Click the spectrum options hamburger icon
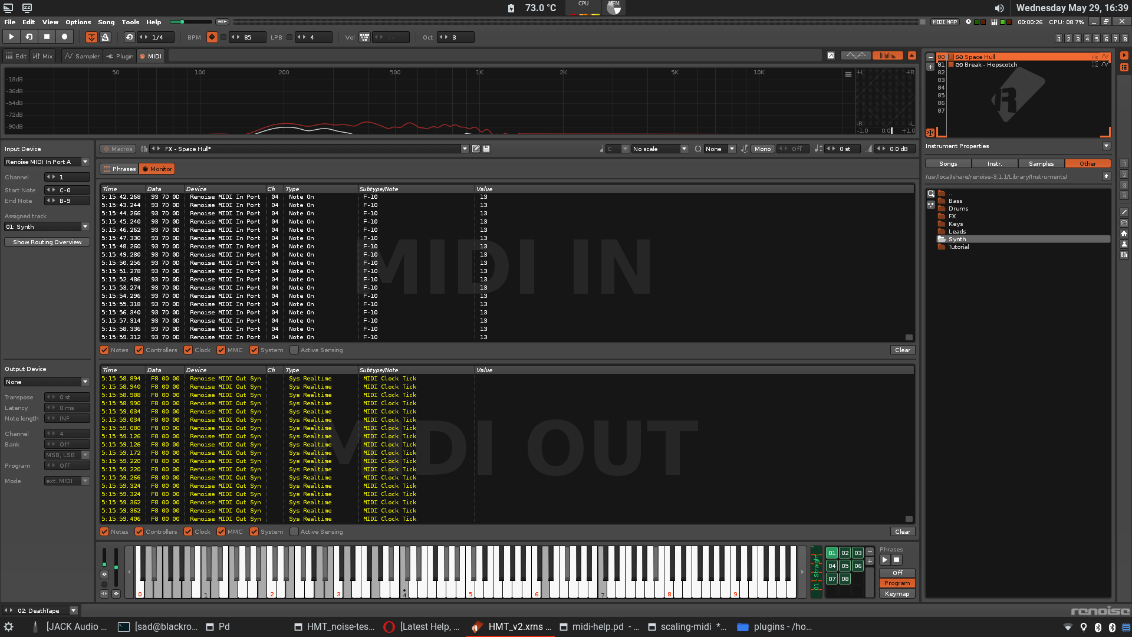 (x=848, y=74)
